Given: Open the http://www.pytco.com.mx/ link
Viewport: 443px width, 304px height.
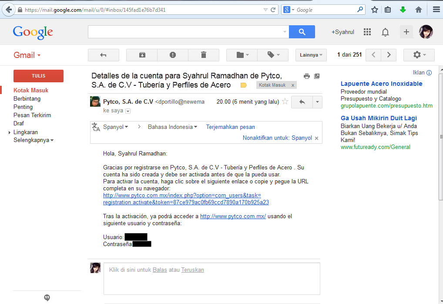Looking at the screenshot, I should pyautogui.click(x=233, y=216).
